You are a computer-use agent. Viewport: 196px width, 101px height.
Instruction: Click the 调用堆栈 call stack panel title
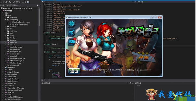[138, 83]
